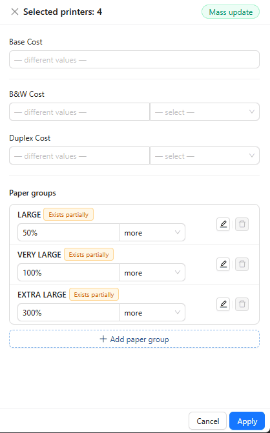Viewport: 270px width, 433px height.
Task: Click the Paper groups heading
Action: 32,193
